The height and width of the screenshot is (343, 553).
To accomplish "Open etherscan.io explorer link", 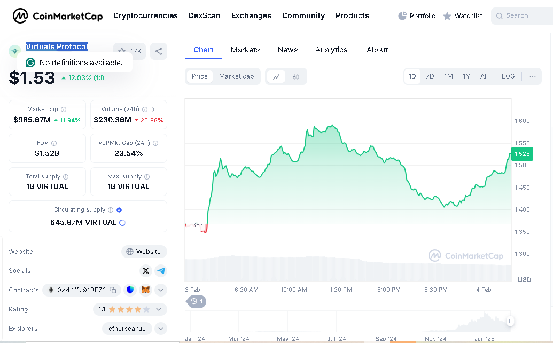I will tap(127, 329).
